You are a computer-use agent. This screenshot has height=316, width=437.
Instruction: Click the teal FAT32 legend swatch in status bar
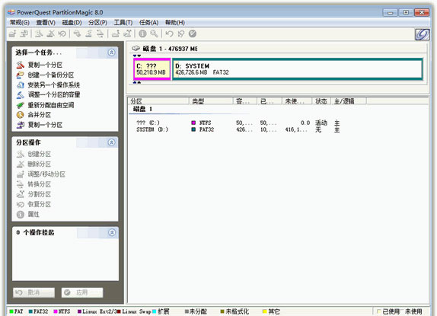[x=30, y=311]
